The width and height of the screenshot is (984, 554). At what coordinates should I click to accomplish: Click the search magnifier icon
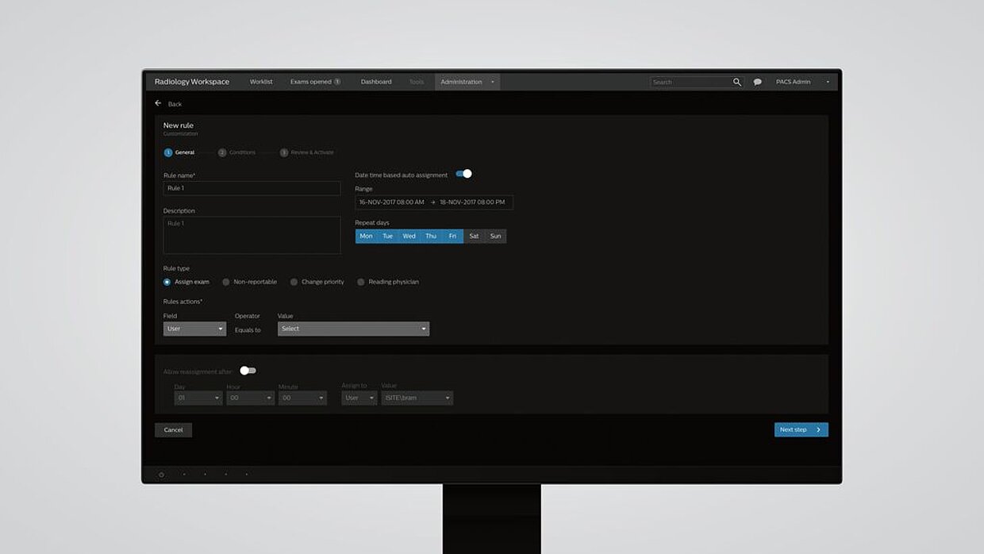736,82
